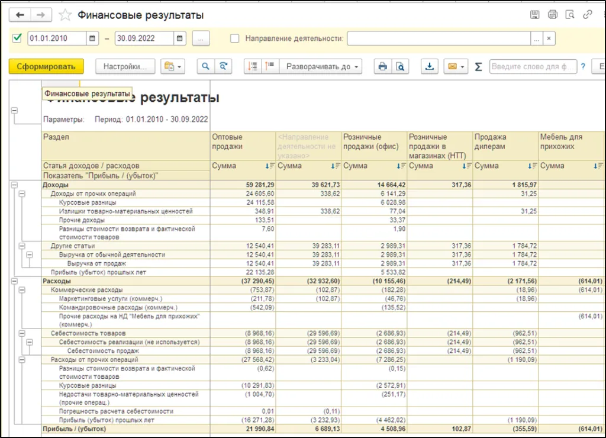The width and height of the screenshot is (606, 438).
Task: Add report to favorites with star icon
Action: (65, 15)
